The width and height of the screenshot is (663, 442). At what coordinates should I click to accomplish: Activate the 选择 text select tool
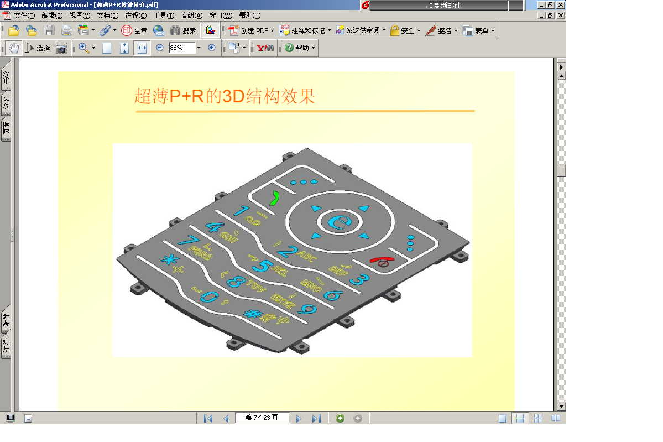point(37,48)
